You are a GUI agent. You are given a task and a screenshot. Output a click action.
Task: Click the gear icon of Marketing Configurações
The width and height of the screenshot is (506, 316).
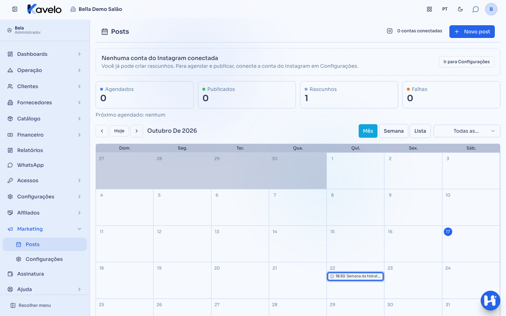pos(19,259)
